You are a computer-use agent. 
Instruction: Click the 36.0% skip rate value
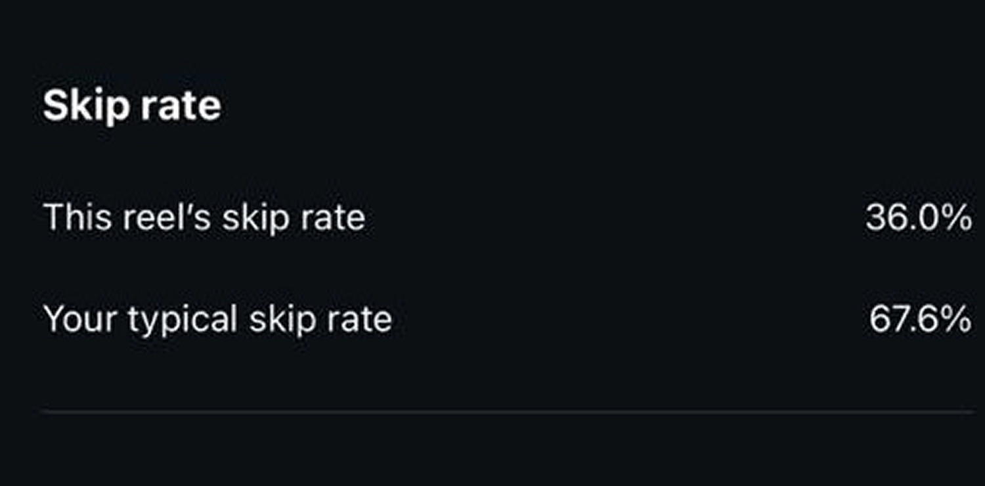[918, 217]
